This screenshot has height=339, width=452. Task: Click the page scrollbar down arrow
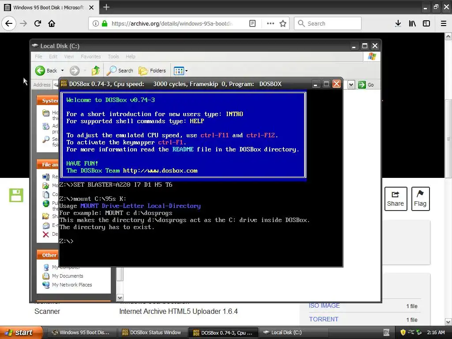(448, 322)
